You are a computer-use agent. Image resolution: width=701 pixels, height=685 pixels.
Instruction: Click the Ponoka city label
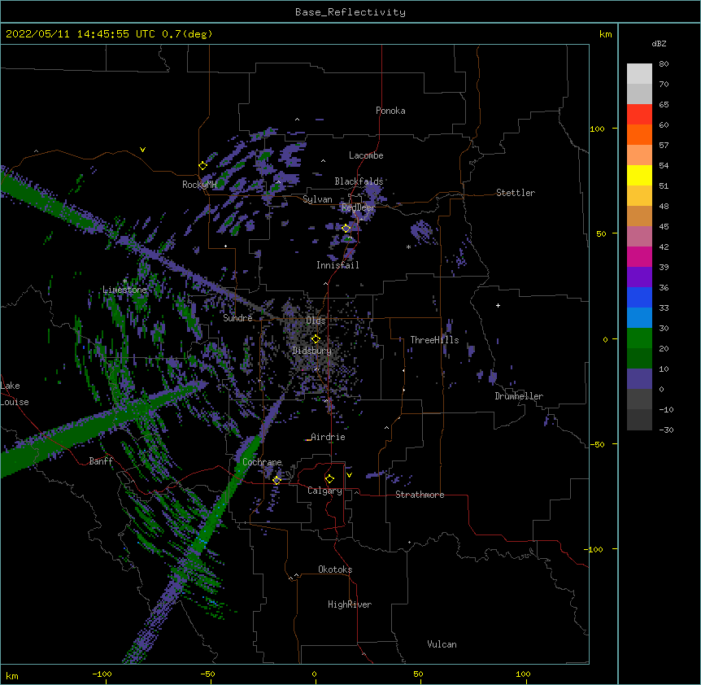pyautogui.click(x=390, y=111)
